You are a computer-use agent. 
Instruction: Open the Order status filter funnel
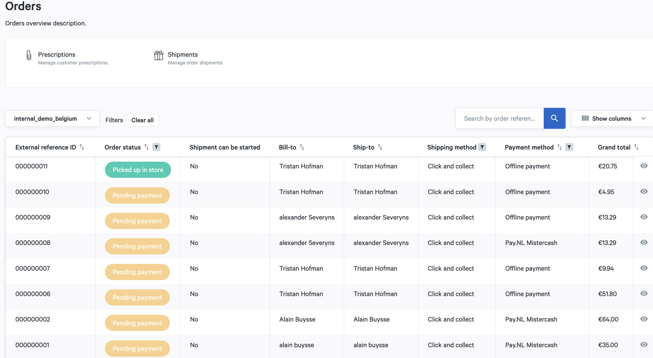coord(156,147)
